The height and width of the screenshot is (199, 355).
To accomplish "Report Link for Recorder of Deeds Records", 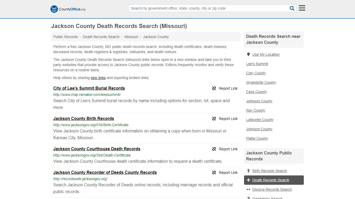I will click(225, 173).
